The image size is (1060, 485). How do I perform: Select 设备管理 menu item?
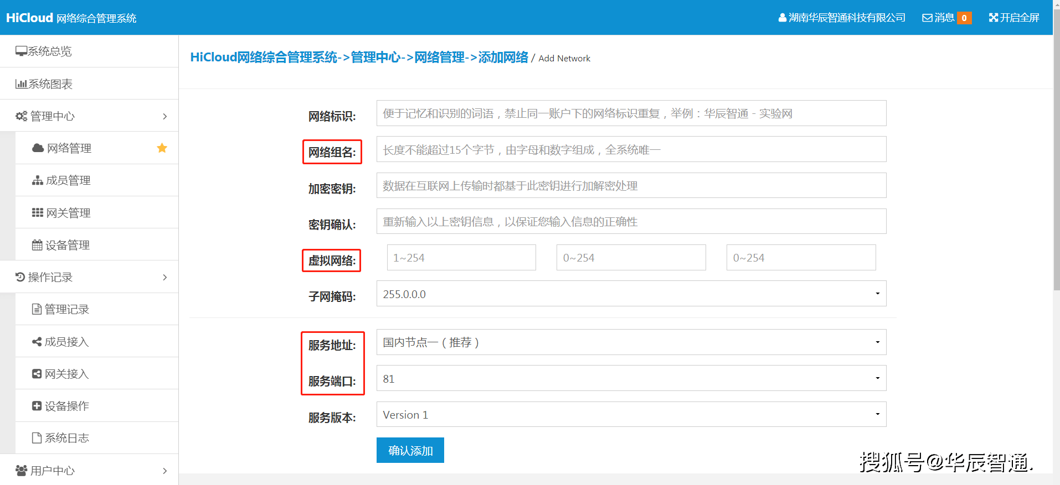[97, 245]
